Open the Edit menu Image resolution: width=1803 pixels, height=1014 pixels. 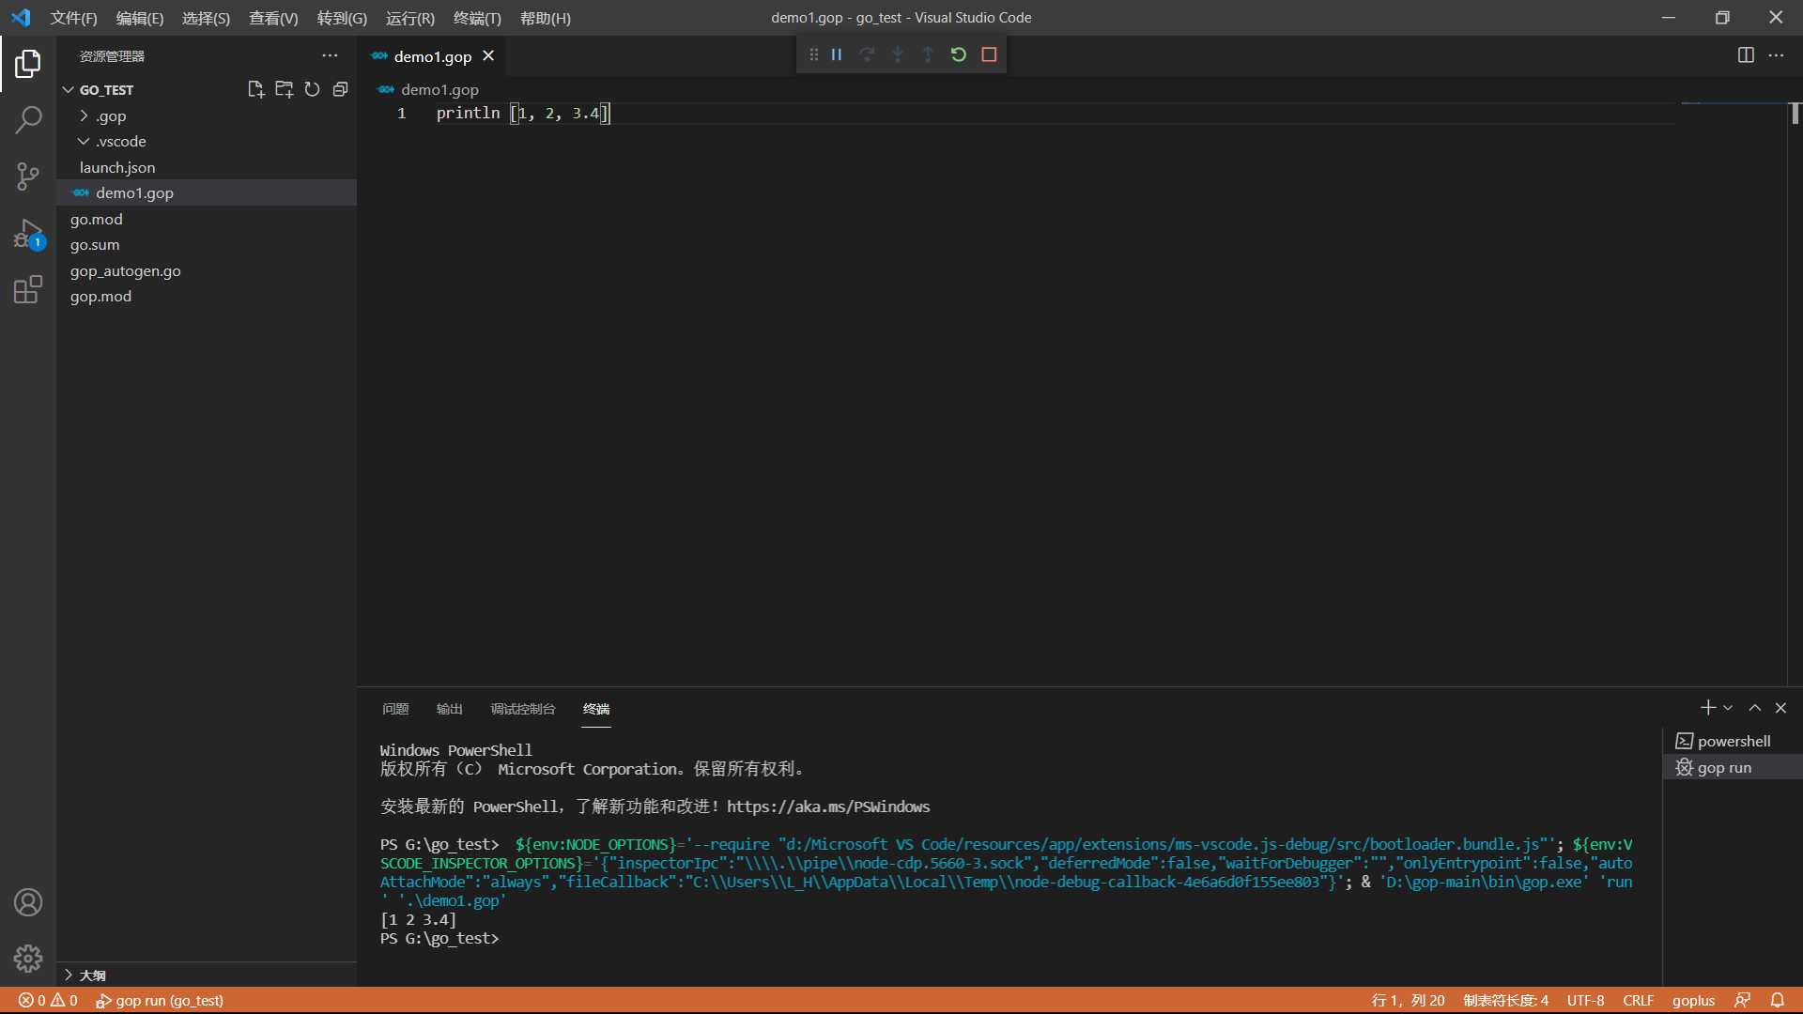tap(139, 18)
